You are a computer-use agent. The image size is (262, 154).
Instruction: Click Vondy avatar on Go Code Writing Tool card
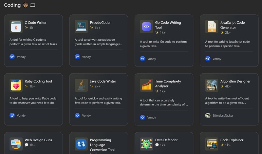coord(142,59)
